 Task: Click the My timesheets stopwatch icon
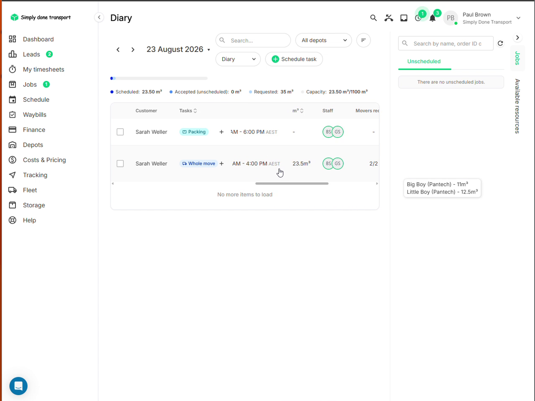[x=13, y=69]
